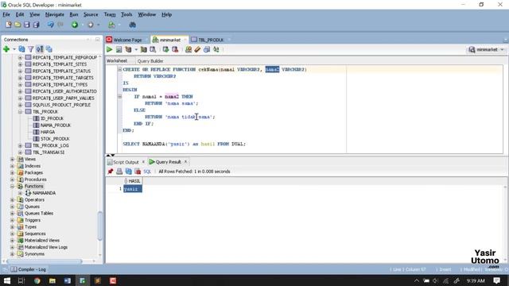Click the green Back navigation arrow

(75, 25)
